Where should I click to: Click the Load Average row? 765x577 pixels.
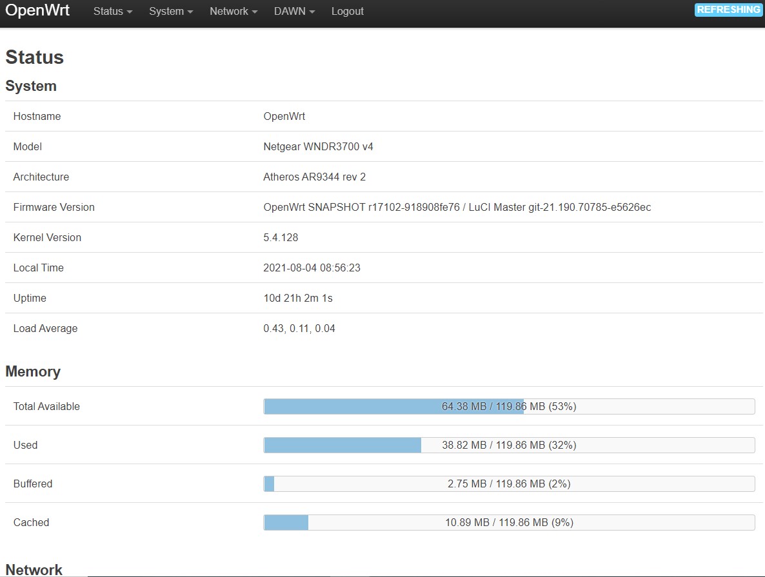click(299, 328)
